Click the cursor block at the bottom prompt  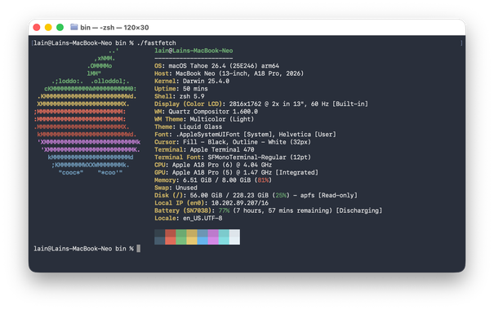tap(138, 249)
